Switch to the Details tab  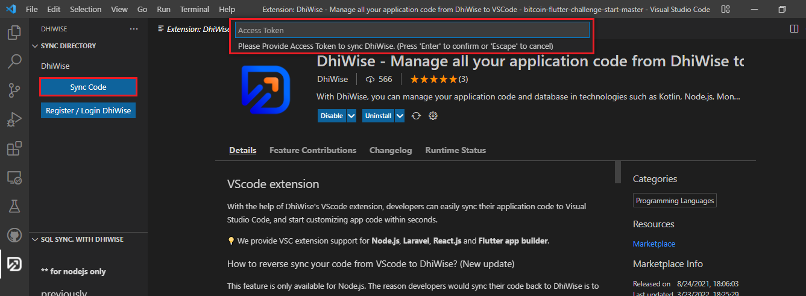pyautogui.click(x=243, y=150)
